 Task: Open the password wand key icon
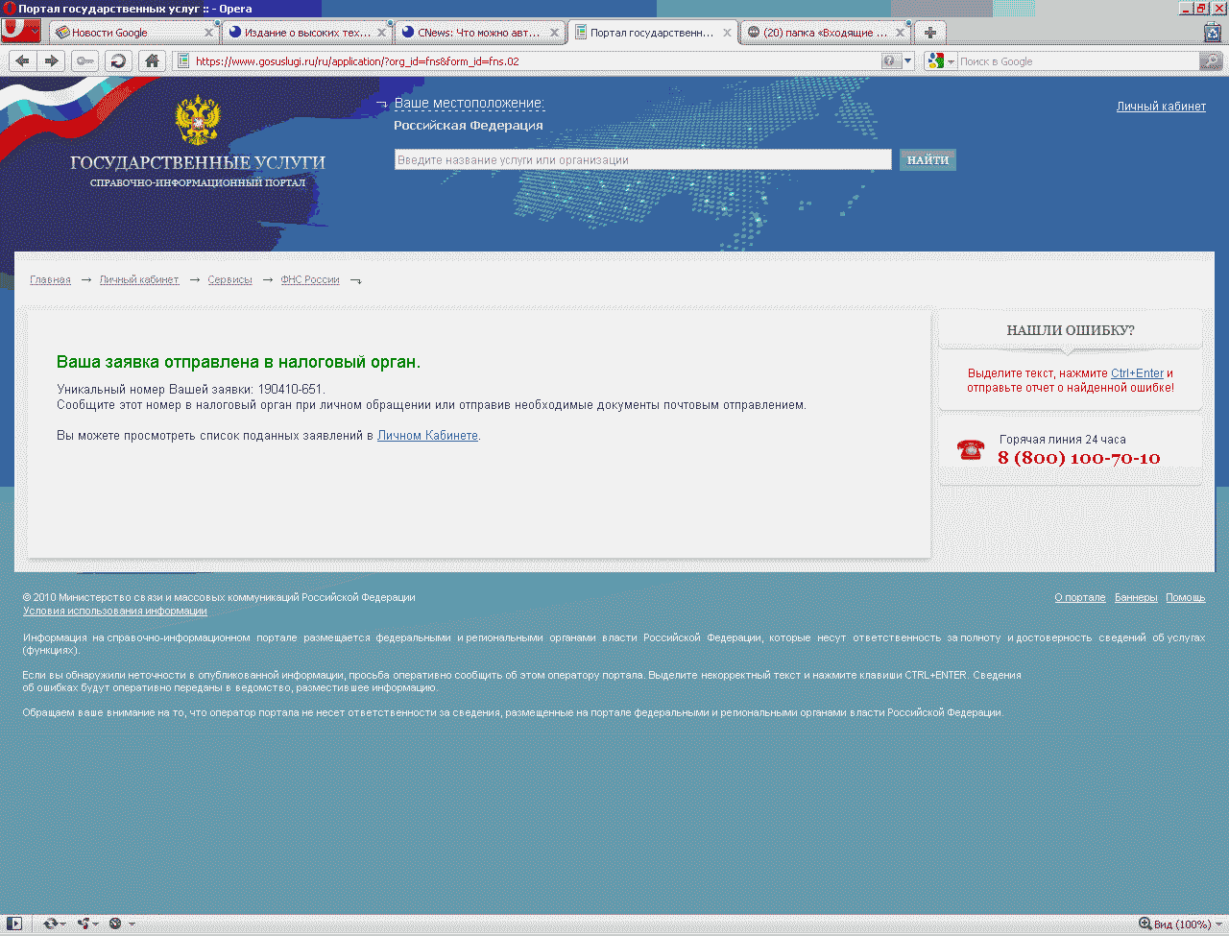pos(85,61)
